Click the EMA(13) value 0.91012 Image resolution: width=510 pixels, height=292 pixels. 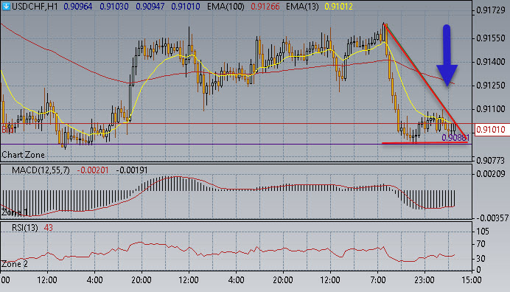[338, 6]
